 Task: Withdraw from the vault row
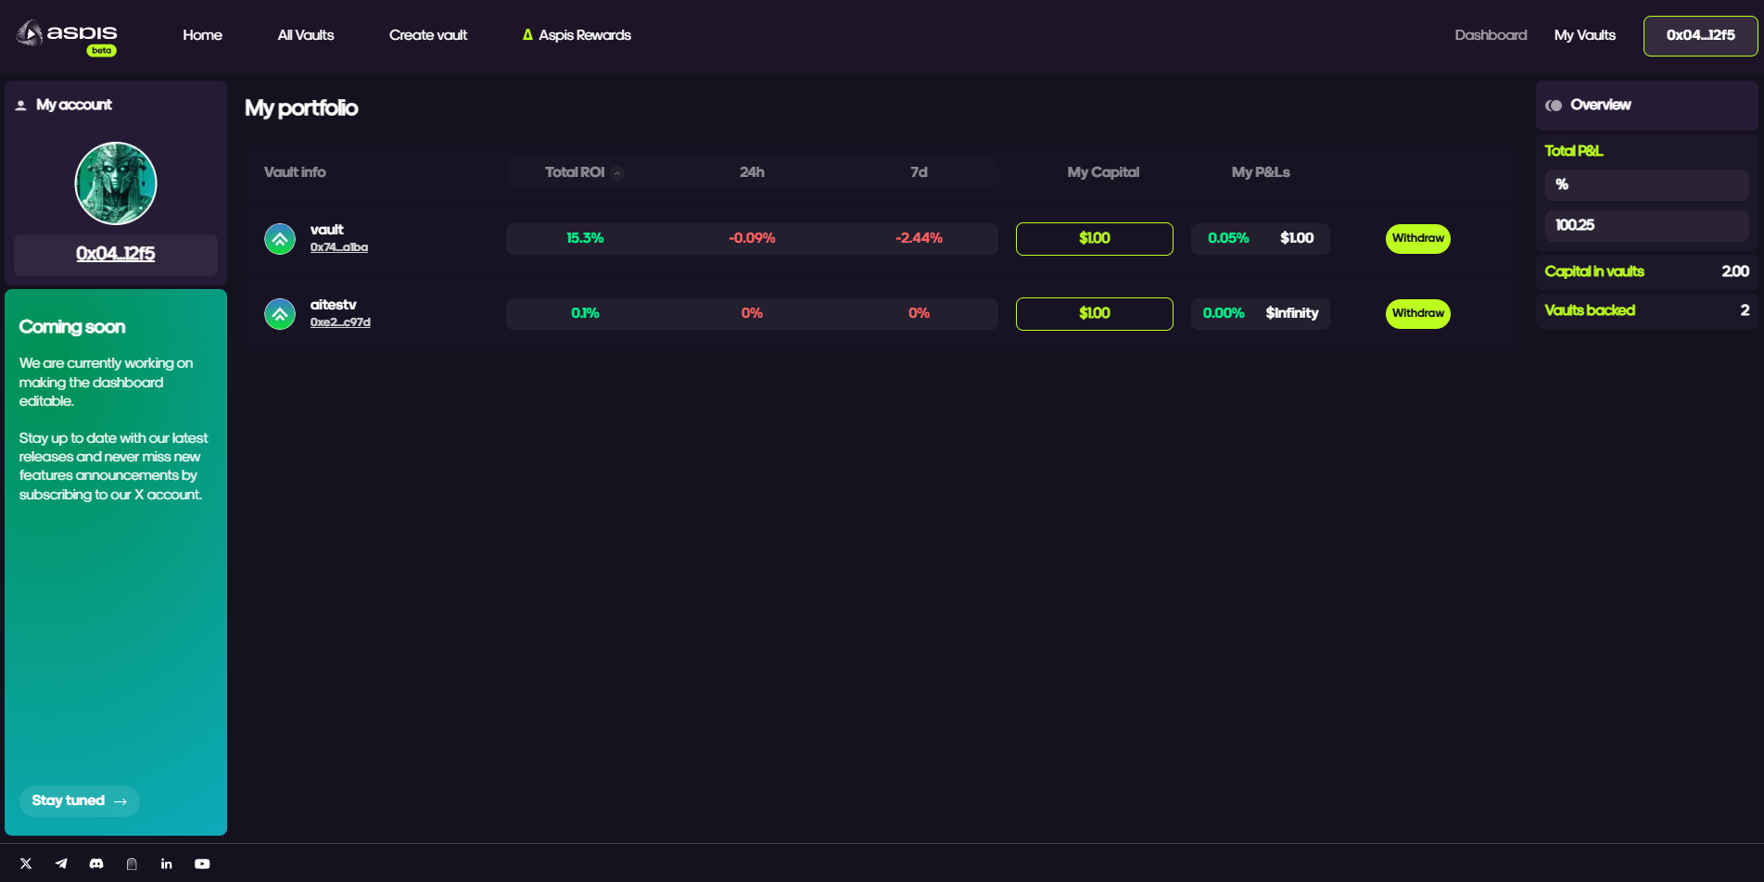pos(1417,239)
